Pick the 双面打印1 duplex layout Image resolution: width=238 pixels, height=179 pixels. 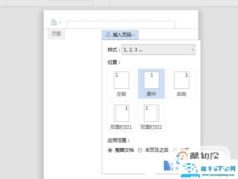pos(121,117)
